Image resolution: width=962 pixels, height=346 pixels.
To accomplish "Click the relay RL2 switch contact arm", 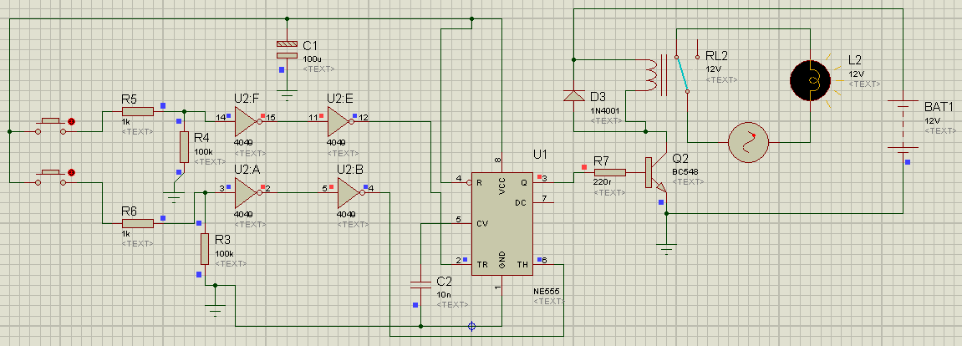I will [x=681, y=74].
